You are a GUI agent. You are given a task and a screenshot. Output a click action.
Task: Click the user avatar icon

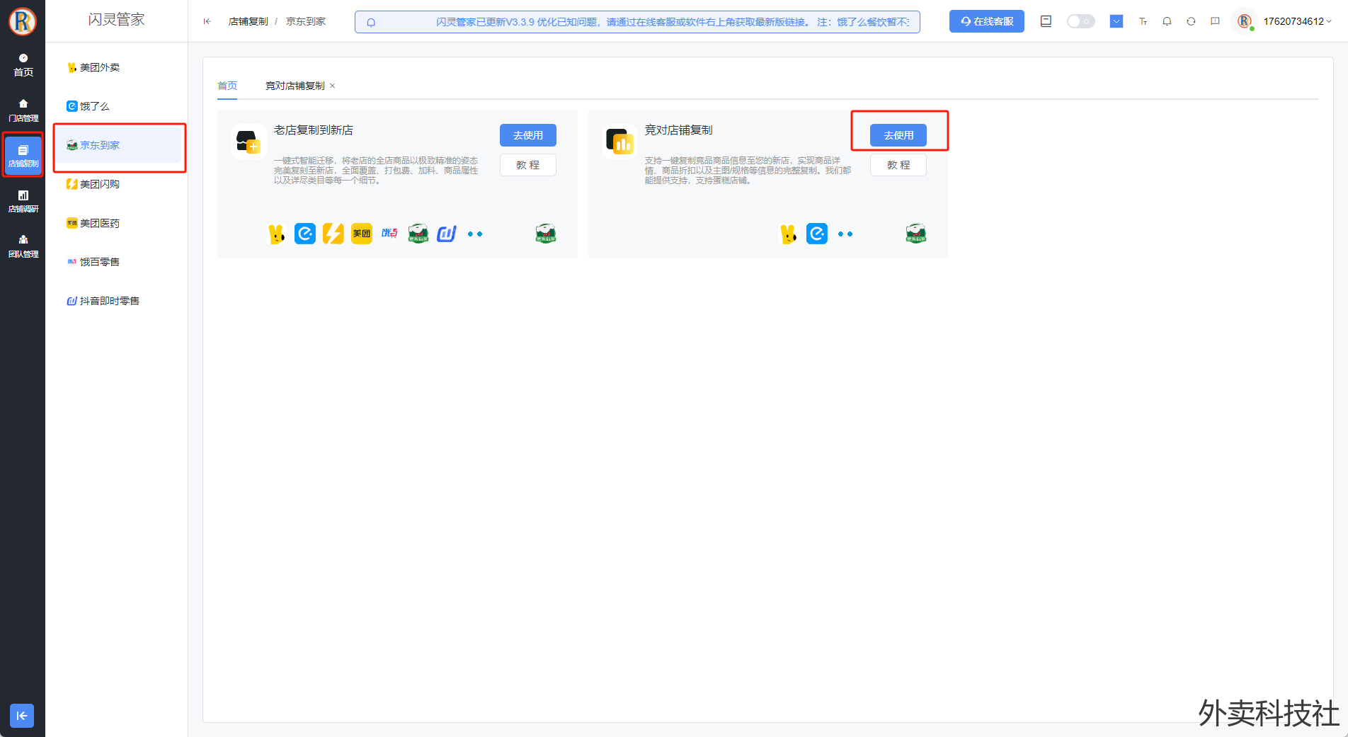point(1244,21)
